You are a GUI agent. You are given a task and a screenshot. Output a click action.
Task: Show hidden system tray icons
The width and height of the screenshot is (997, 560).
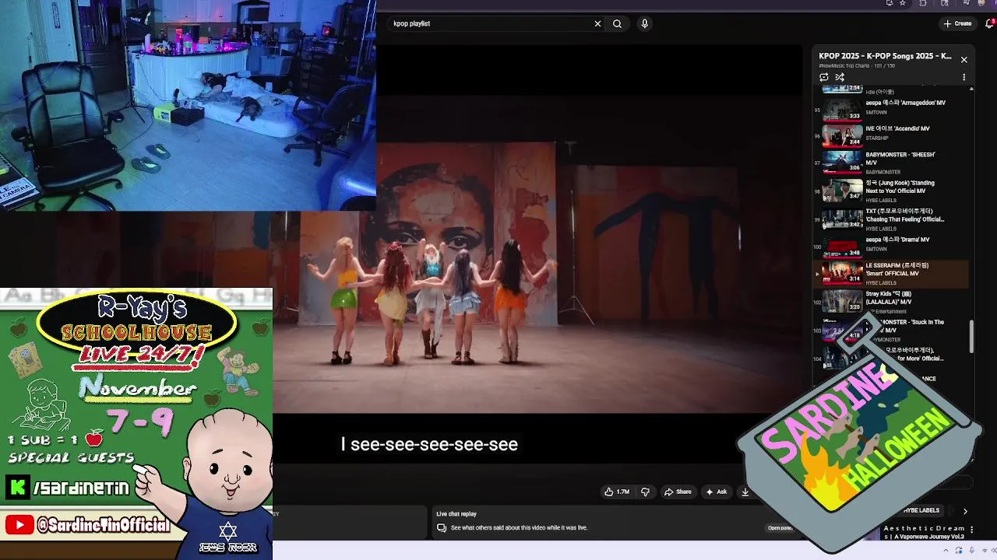[947, 551]
